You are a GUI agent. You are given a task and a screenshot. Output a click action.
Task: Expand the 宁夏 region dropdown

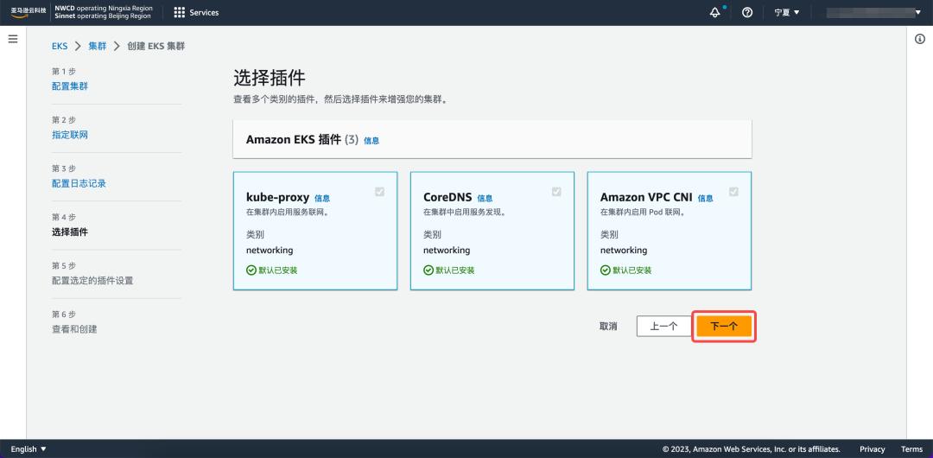coord(787,12)
